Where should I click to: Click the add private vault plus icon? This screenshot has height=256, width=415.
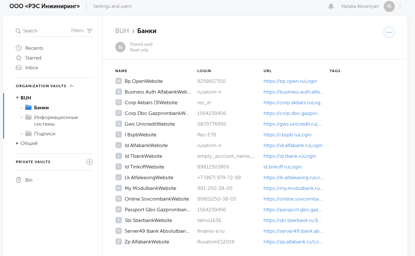click(x=90, y=162)
